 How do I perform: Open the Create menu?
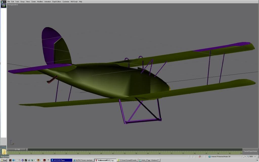coord(34,2)
